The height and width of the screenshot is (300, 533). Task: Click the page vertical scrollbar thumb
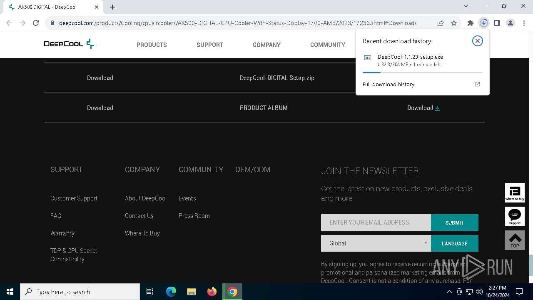click(531, 265)
